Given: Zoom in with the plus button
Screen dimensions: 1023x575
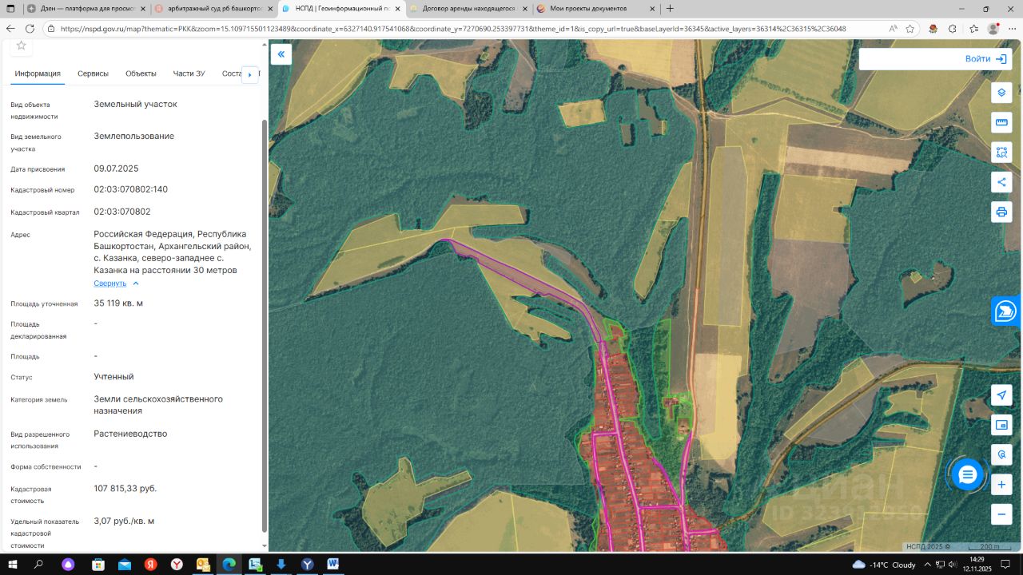Looking at the screenshot, I should pos(1001,484).
